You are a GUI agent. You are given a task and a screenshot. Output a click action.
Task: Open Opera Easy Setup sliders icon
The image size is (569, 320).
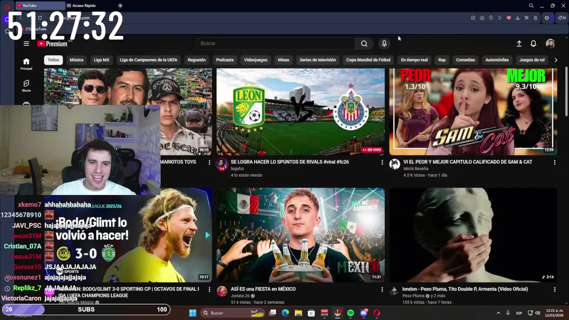(x=526, y=18)
